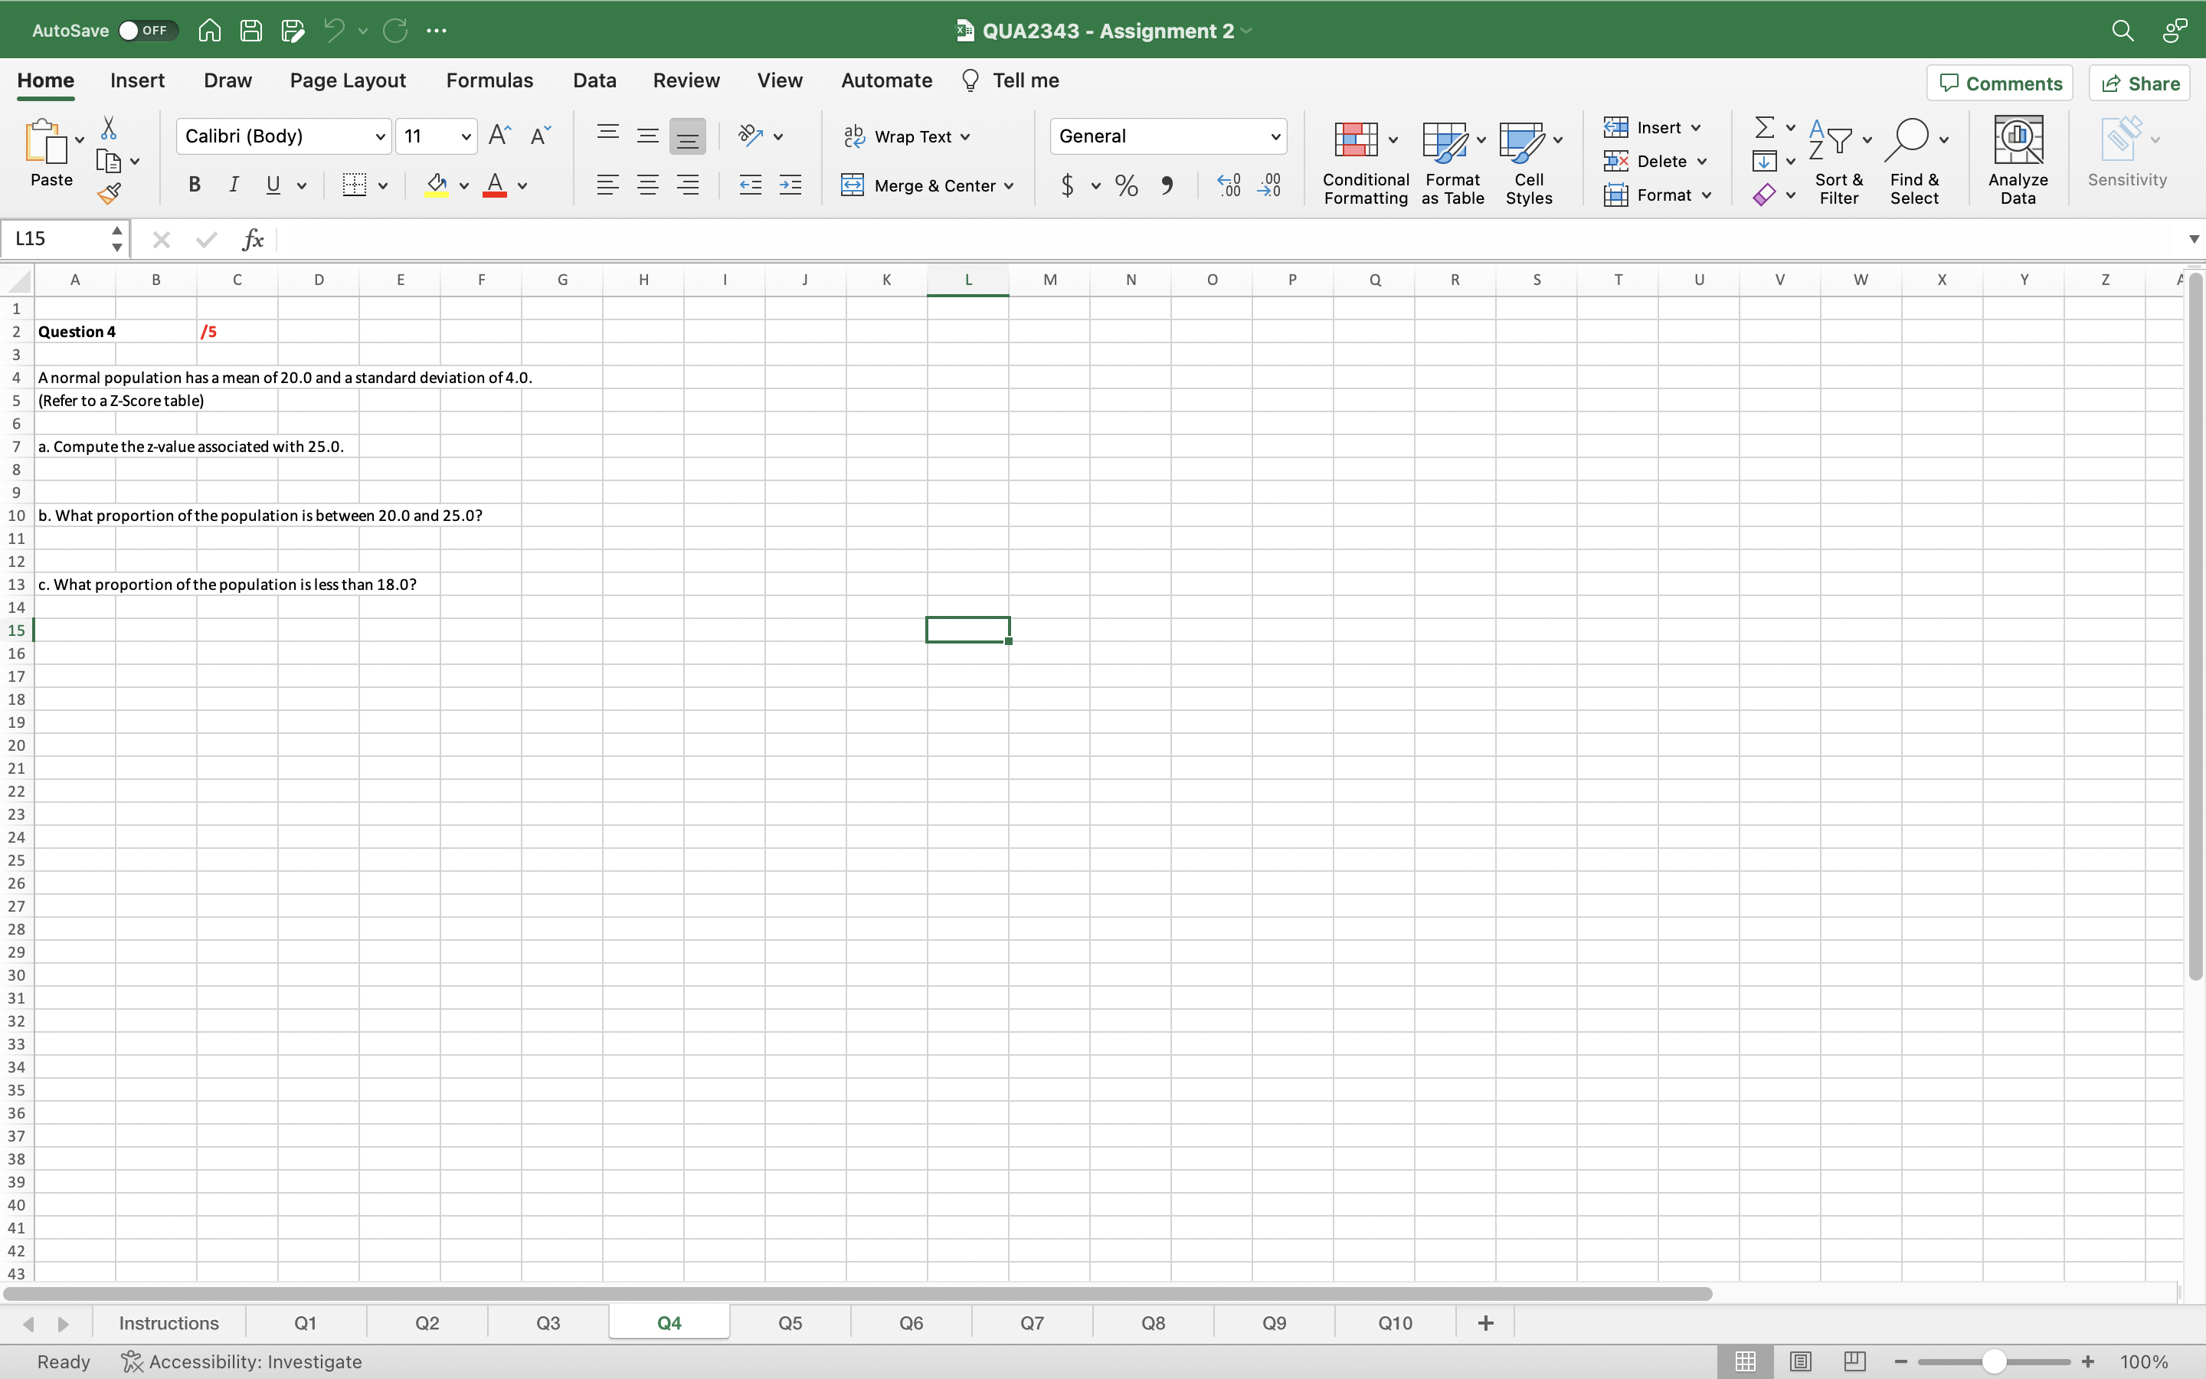The width and height of the screenshot is (2206, 1379).
Task: Open the Comments pane button
Action: tap(2000, 83)
